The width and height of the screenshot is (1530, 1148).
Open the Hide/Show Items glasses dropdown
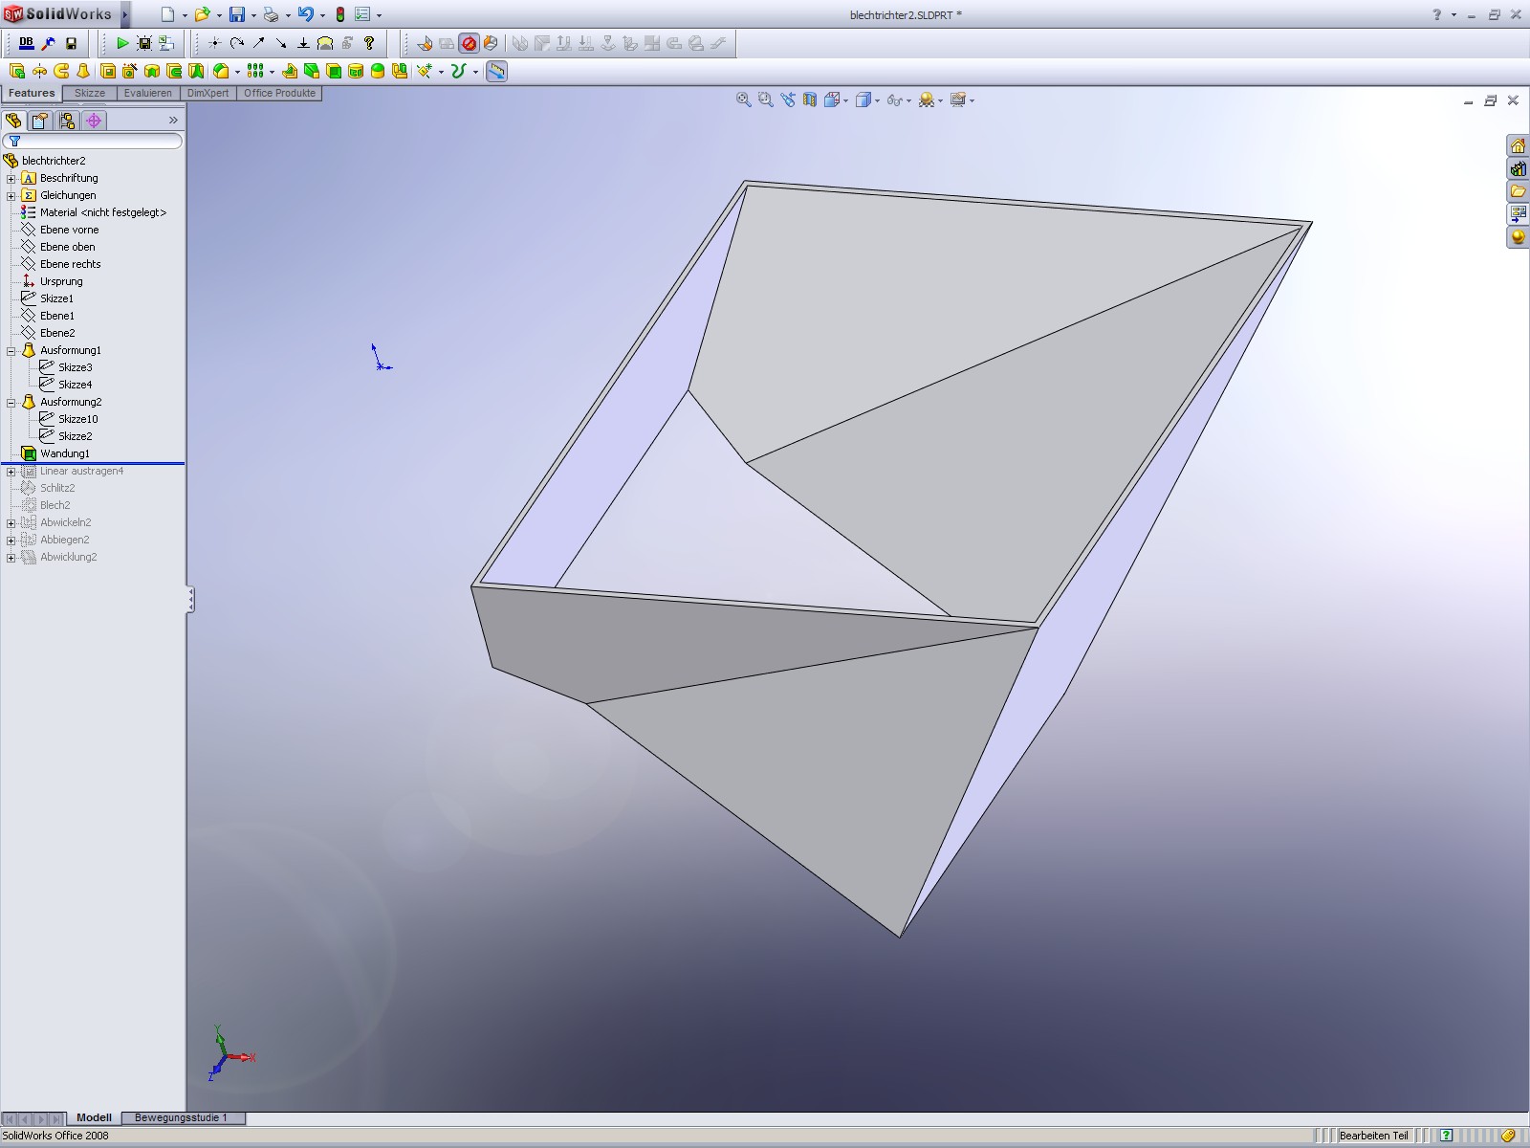coord(908,100)
